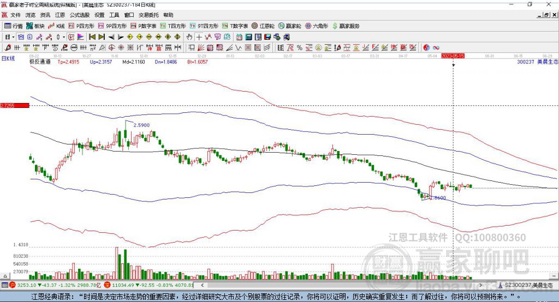Jump to last bar with skip-forward icon
Image resolution: width=559 pixels, height=302 pixels.
click(102, 37)
